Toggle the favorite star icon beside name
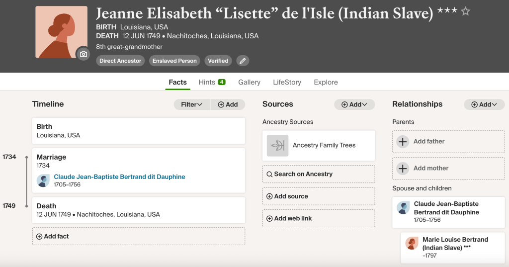This screenshot has width=509, height=267. [465, 11]
